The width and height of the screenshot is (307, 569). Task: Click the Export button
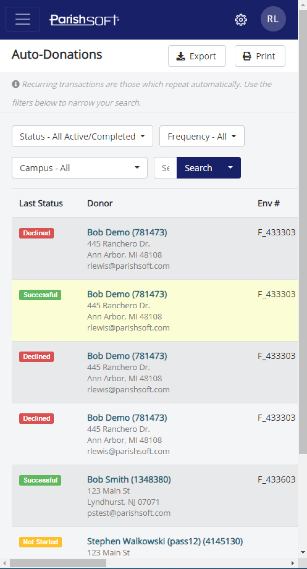(x=197, y=56)
